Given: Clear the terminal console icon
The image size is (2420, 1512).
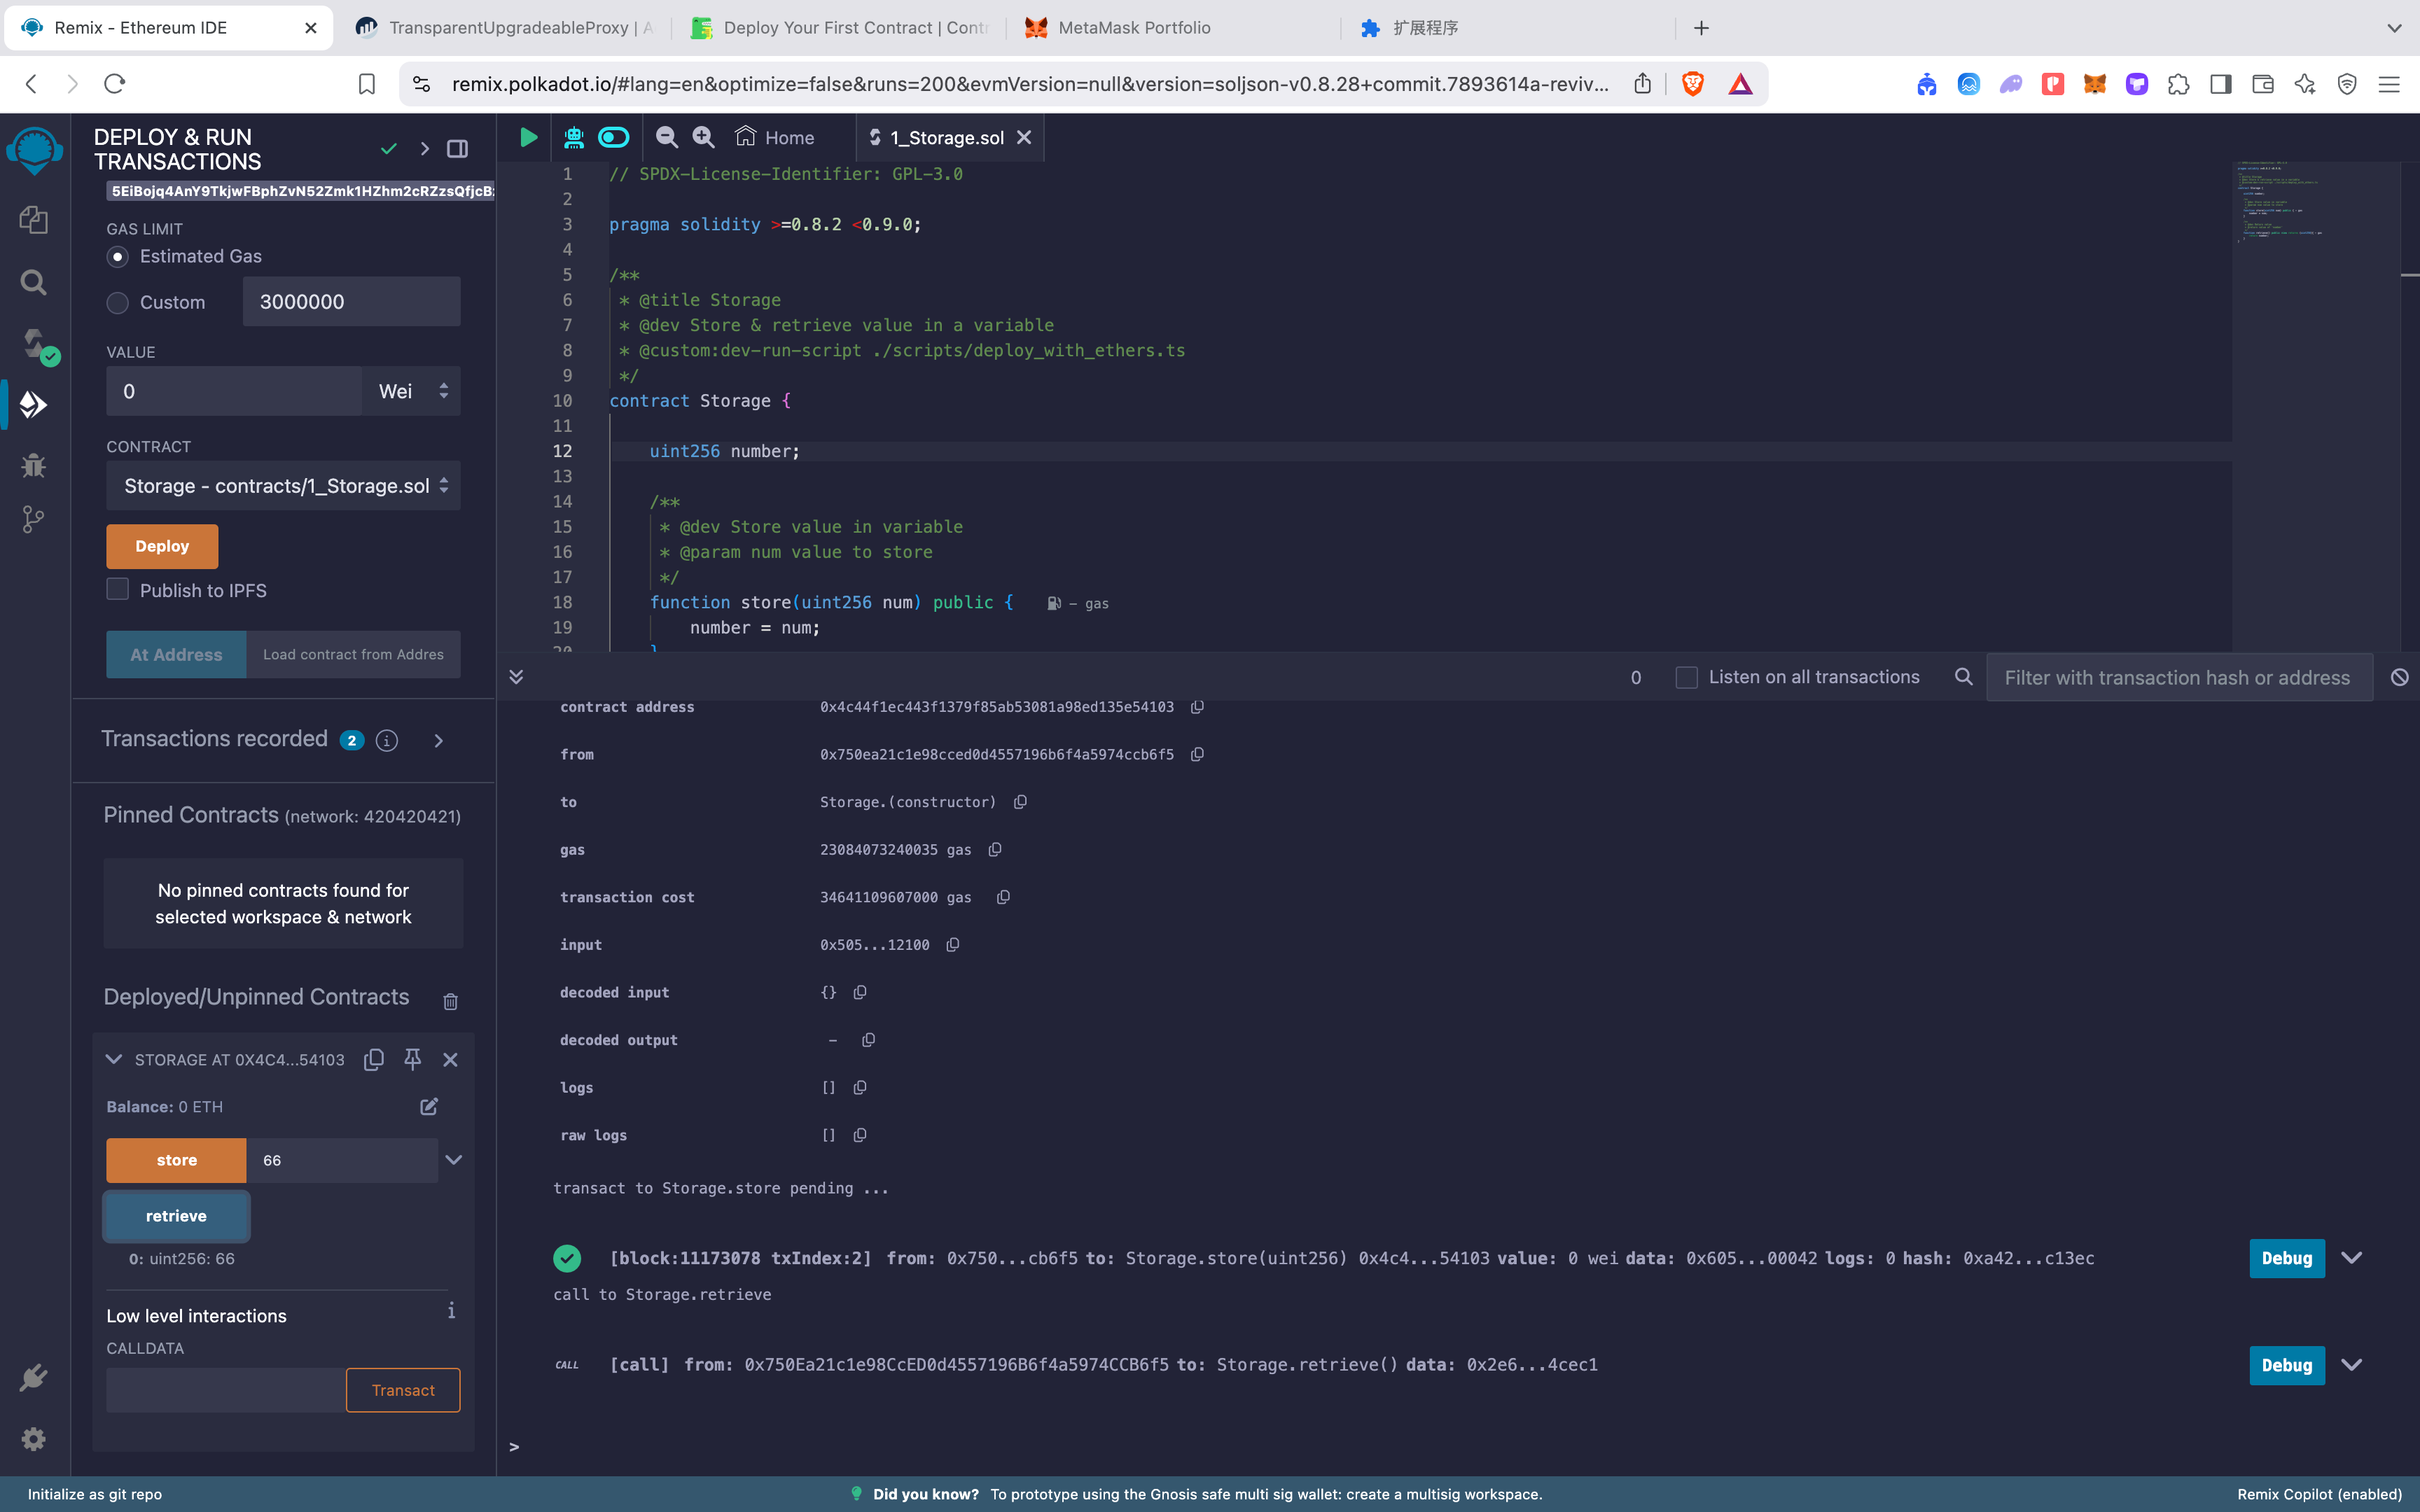Looking at the screenshot, I should pyautogui.click(x=2399, y=677).
